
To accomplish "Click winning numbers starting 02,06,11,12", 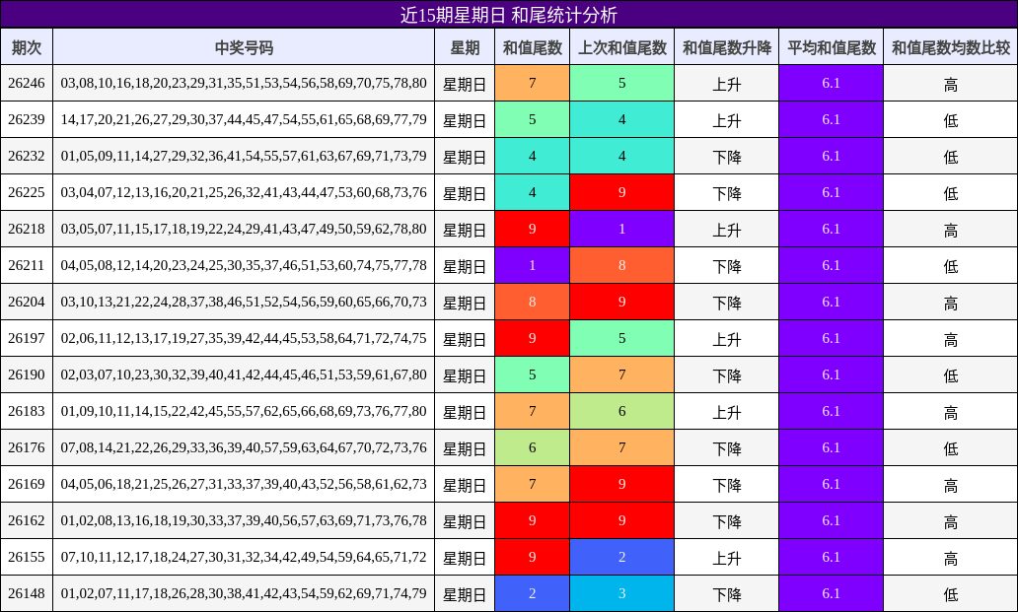I will 244,338.
